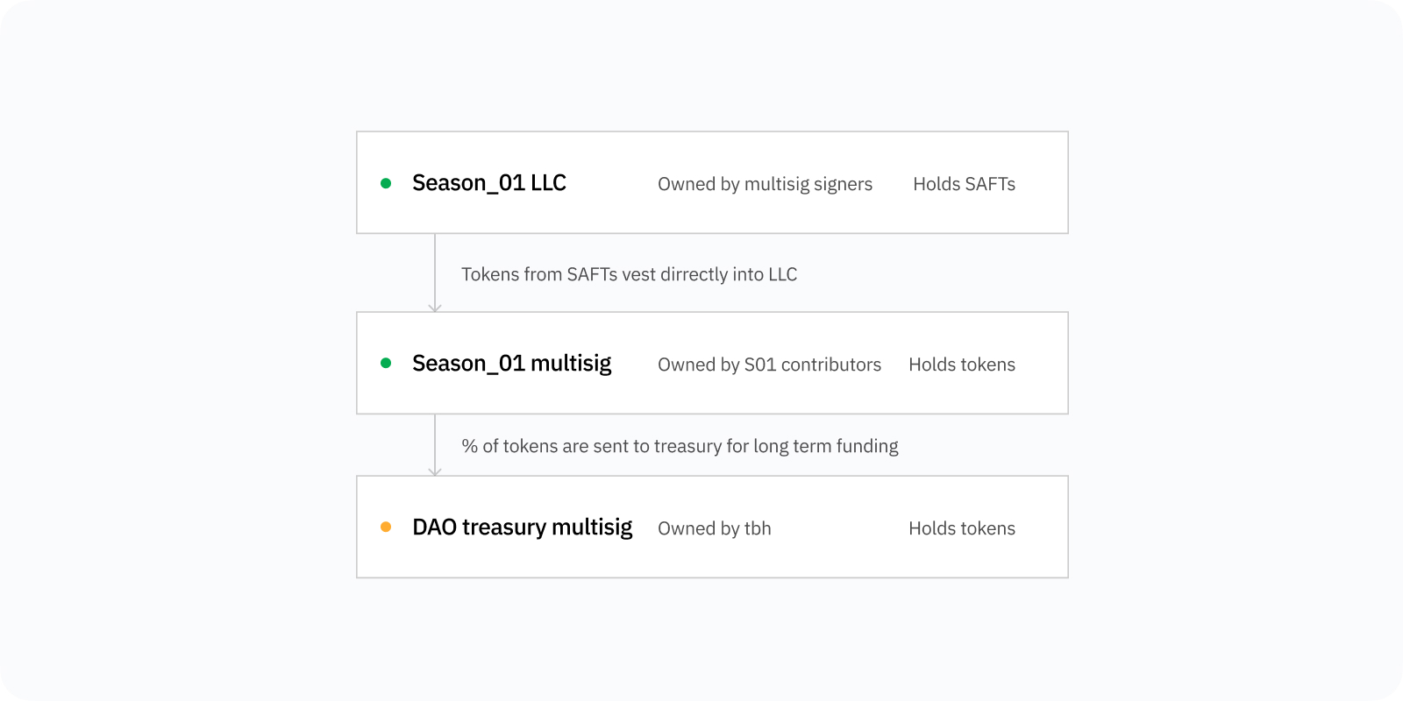This screenshot has width=1403, height=701.
Task: Click the arrow pointing into Season_01 multisig box
Action: 435,308
